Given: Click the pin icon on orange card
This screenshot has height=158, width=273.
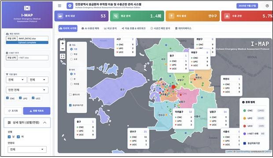Looking at the screenshot, I should (171, 16).
